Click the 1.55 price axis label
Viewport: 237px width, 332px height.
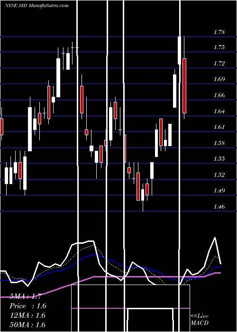point(219,159)
